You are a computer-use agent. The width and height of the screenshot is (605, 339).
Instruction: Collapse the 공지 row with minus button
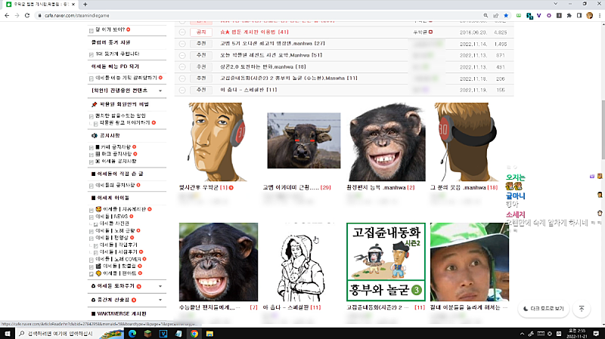(181, 32)
